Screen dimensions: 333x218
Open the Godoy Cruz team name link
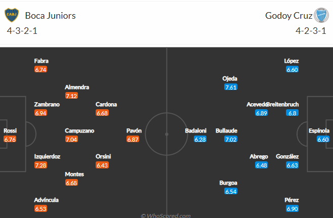[x=289, y=16]
